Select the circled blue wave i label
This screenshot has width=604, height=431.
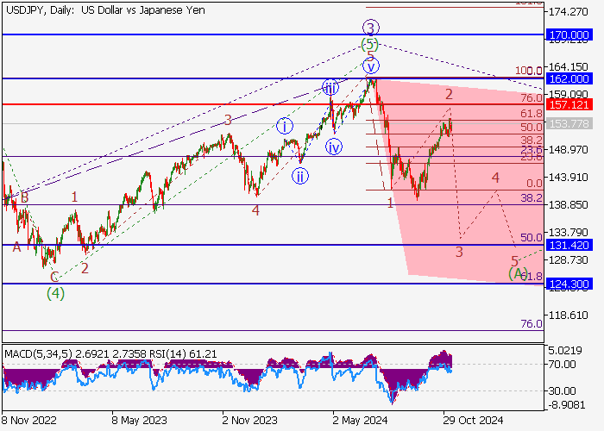click(x=285, y=126)
